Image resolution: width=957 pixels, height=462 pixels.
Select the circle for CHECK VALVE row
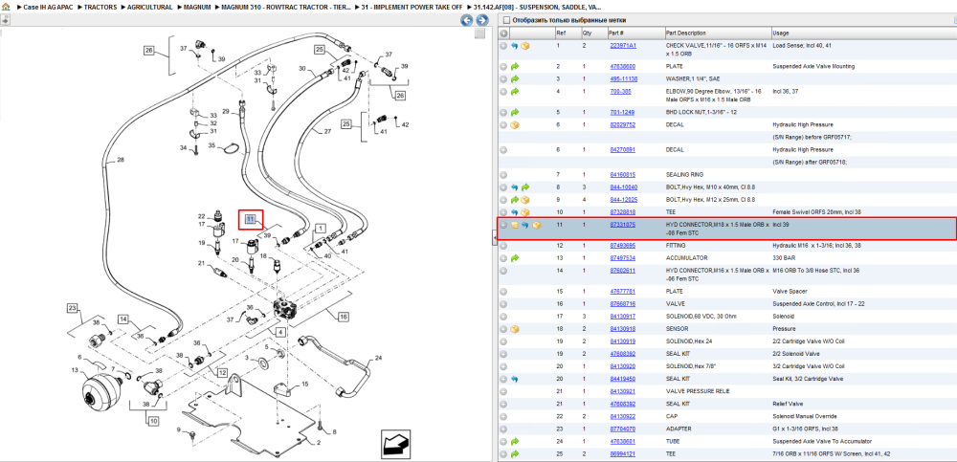503,46
